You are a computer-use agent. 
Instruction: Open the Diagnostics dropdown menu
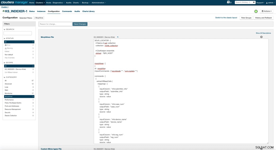(58, 3)
